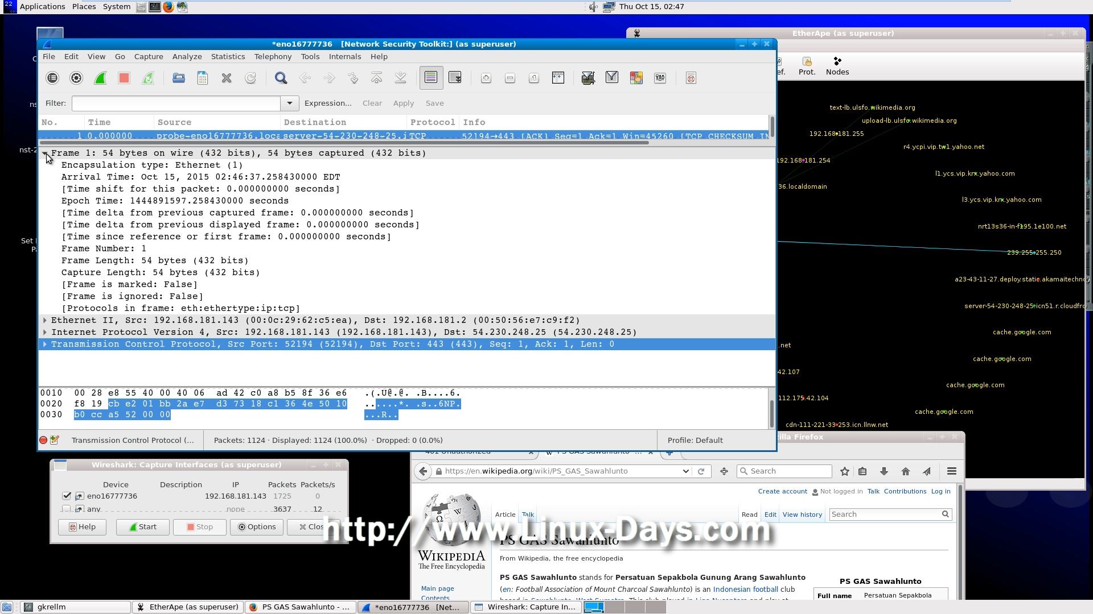Image resolution: width=1093 pixels, height=614 pixels.
Task: Open Firefox URL history dropdown arrow
Action: (x=685, y=471)
